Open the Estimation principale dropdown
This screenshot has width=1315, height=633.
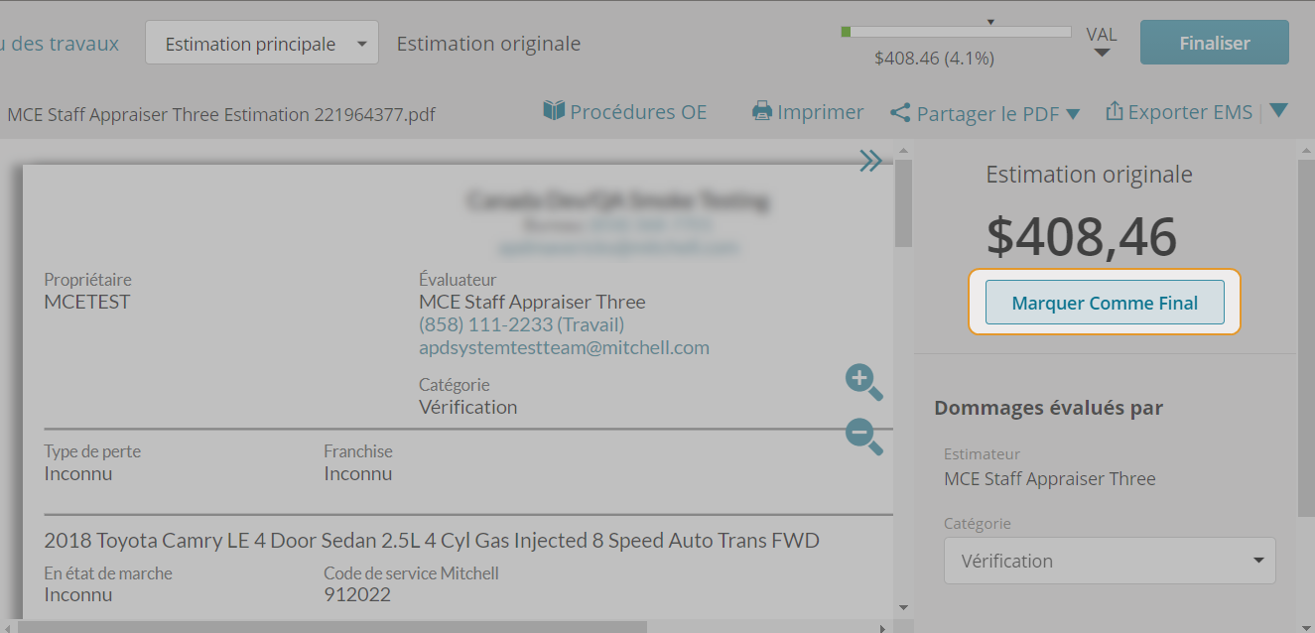point(262,44)
